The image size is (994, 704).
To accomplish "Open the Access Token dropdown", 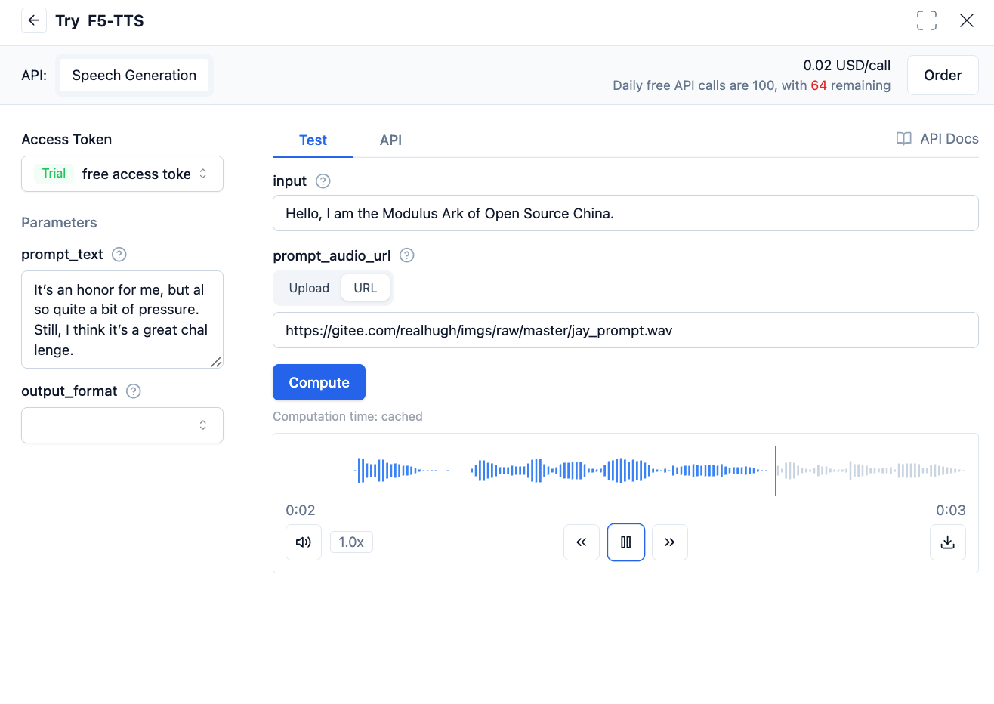I will 122,174.
